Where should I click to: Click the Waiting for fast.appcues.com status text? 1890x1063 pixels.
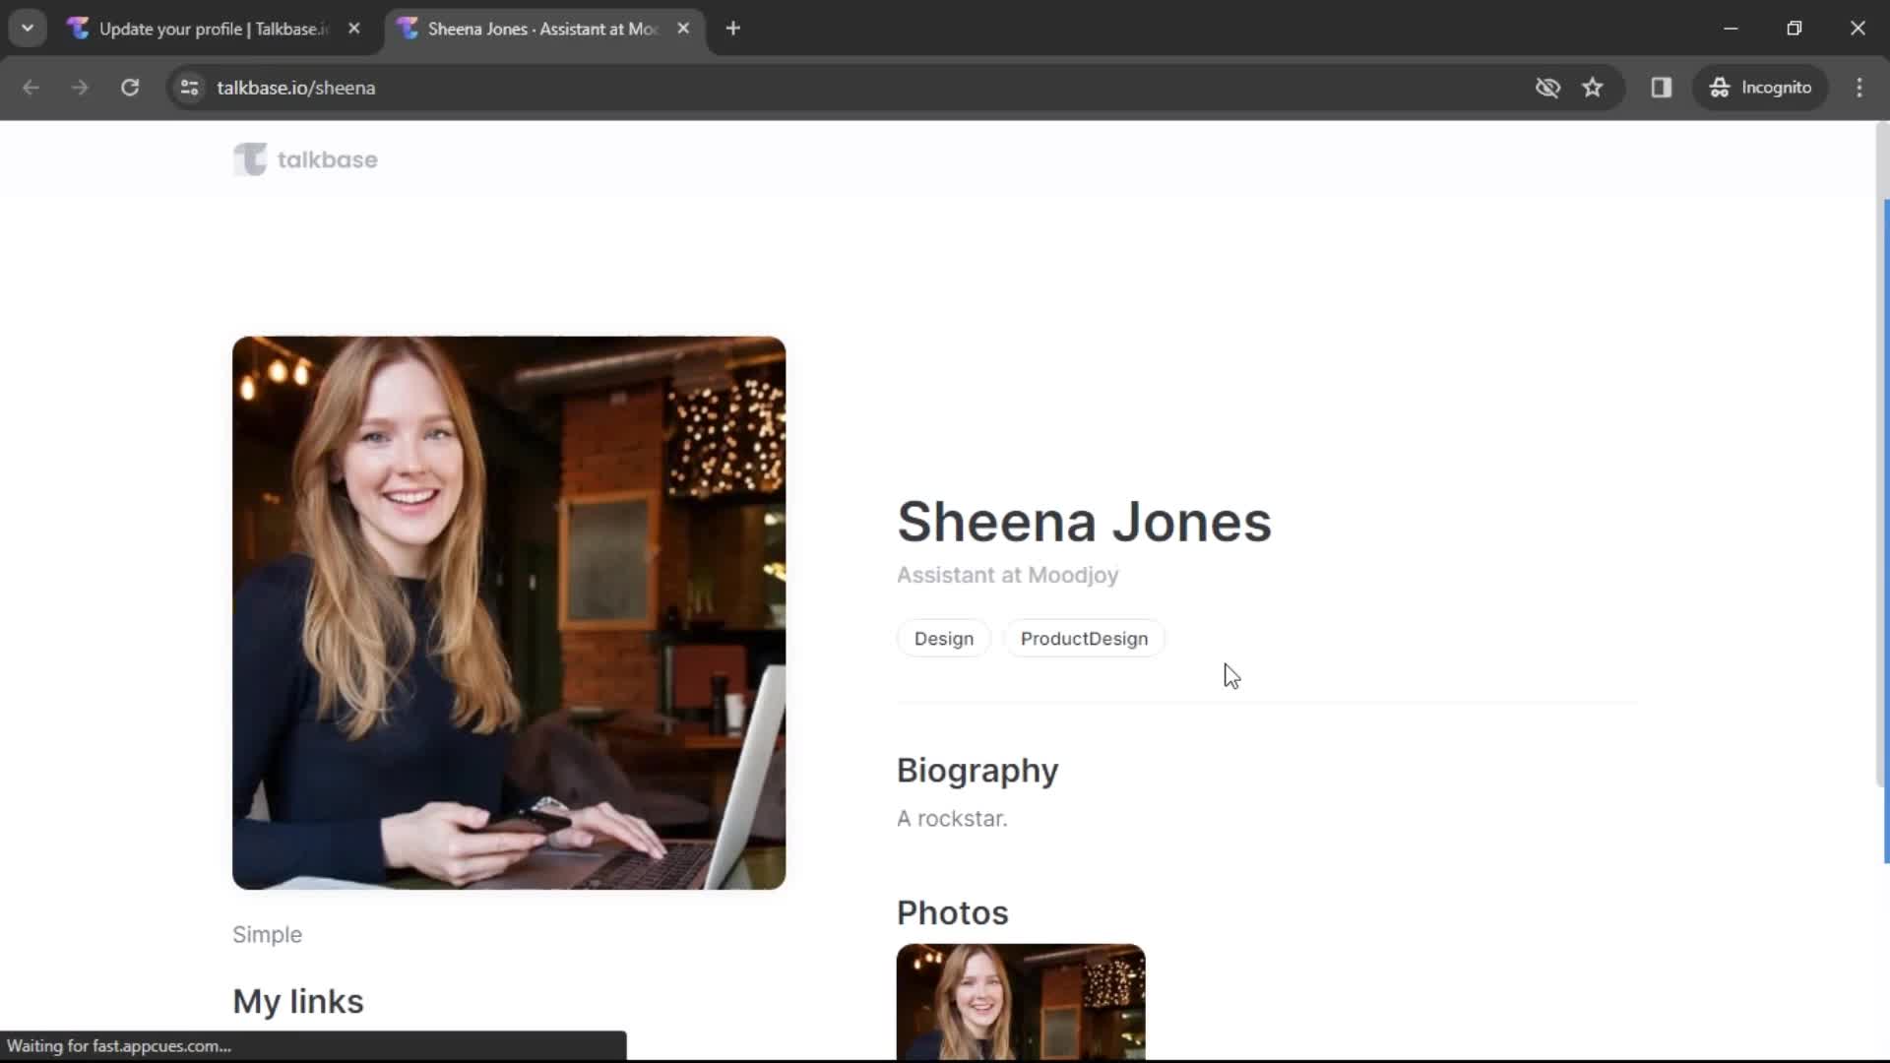(119, 1046)
